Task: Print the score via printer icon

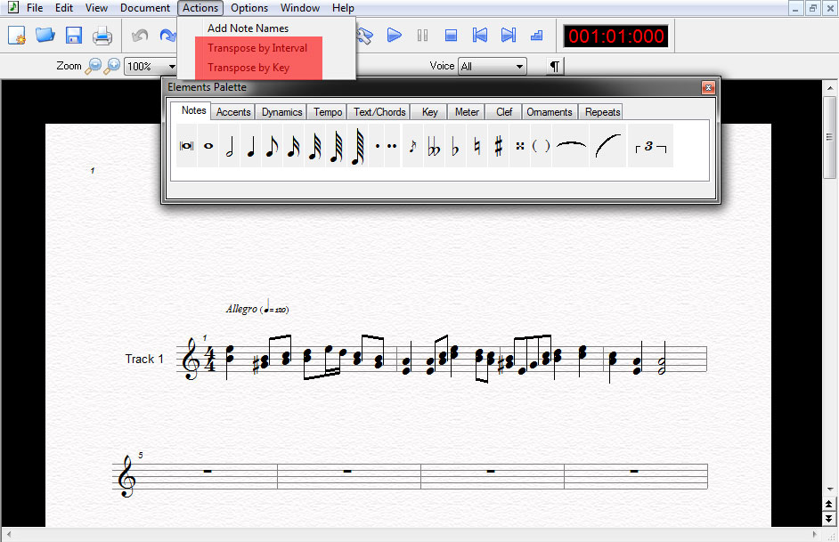Action: click(102, 36)
